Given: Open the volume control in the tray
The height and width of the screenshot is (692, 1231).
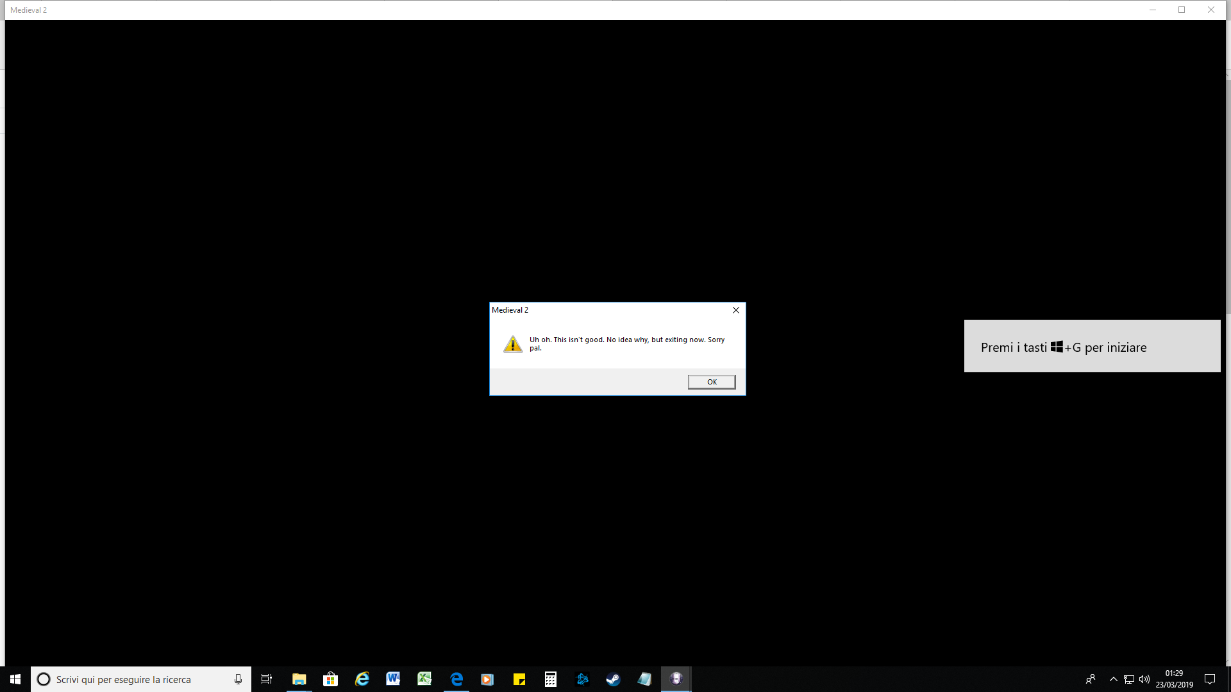Looking at the screenshot, I should coord(1144,679).
